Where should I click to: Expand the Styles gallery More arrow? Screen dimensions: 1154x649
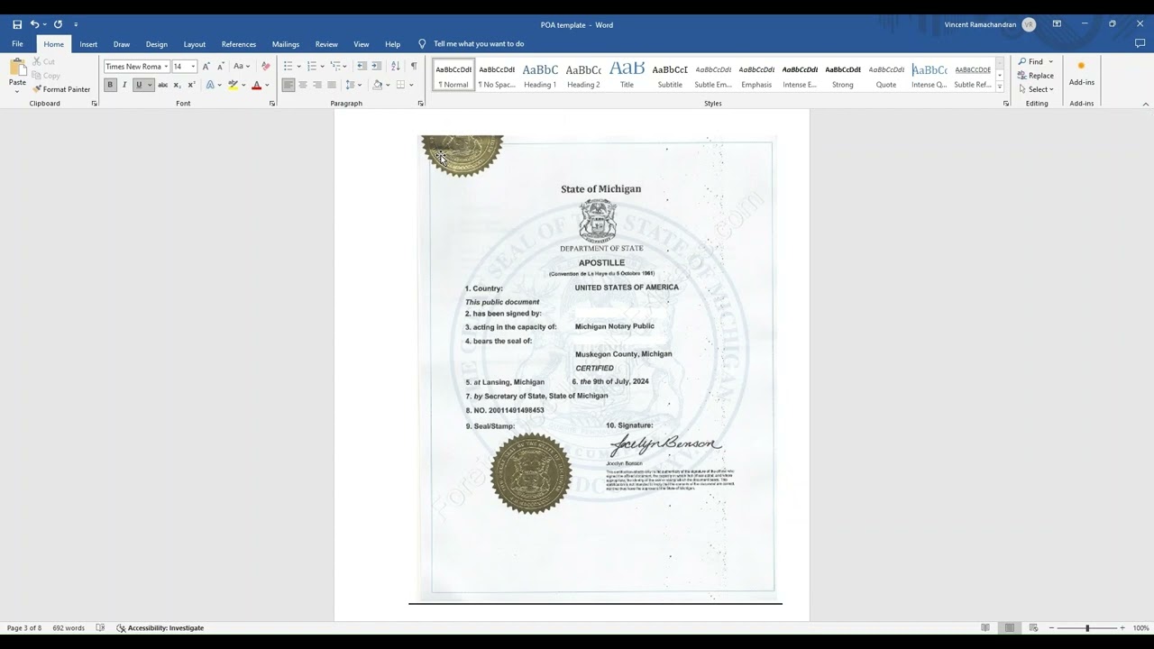coord(1000,87)
